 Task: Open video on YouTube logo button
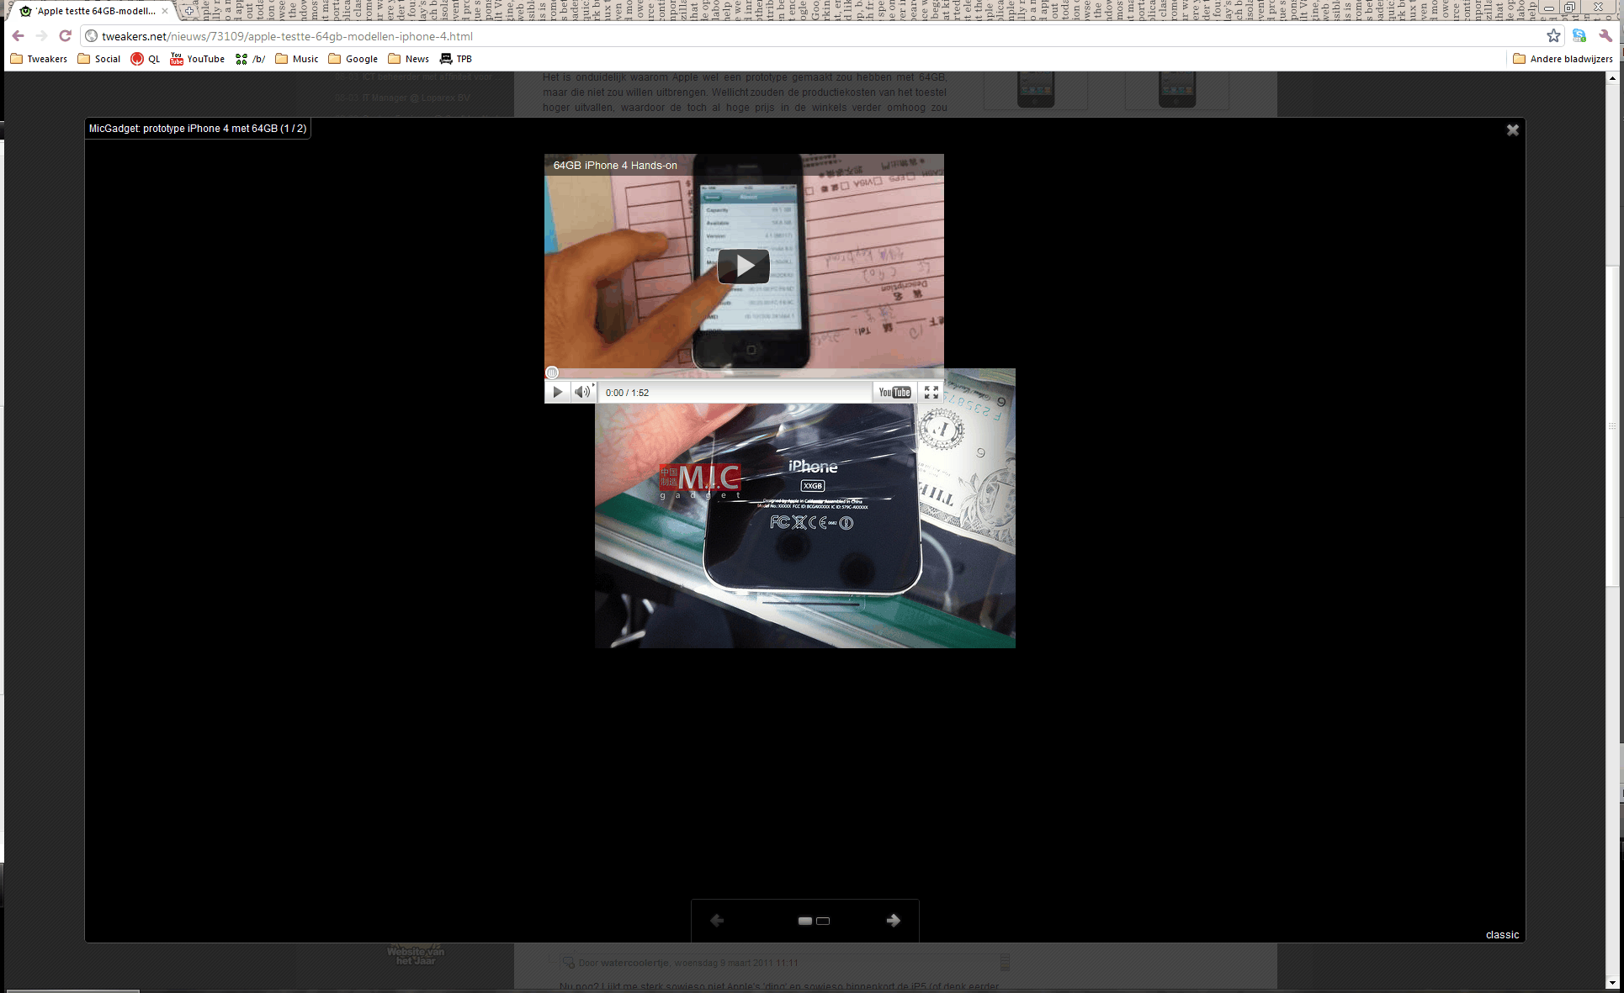(894, 392)
